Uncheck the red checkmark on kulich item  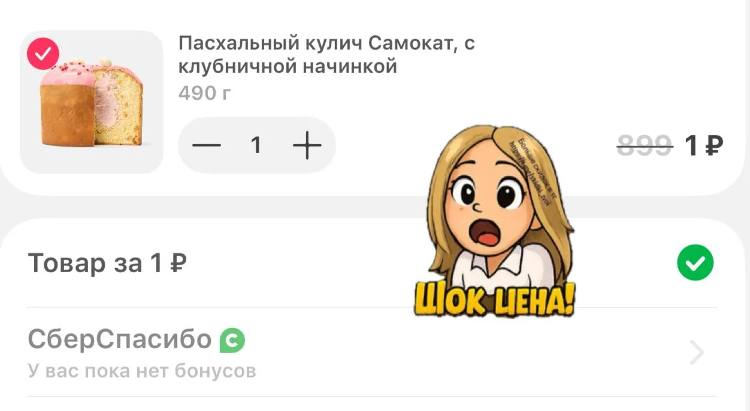click(43, 54)
